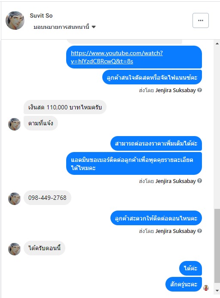Click the scrollbar's down arrow
The image size is (220, 298).
click(x=217, y=291)
